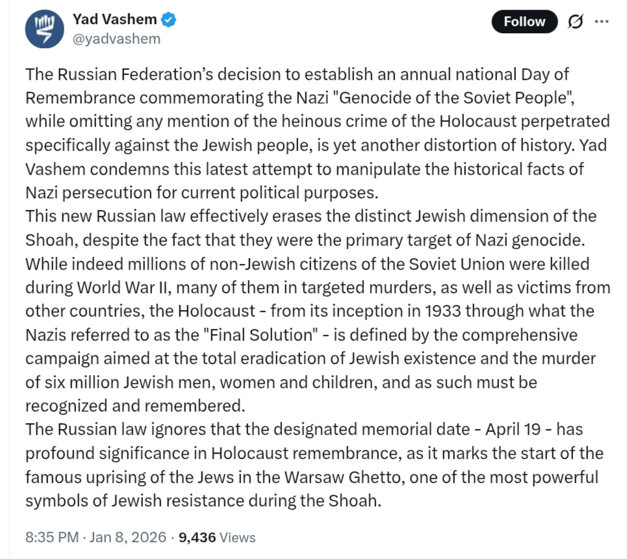This screenshot has width=627, height=559.
Task: Click the word Views beside the count
Action: (x=238, y=538)
